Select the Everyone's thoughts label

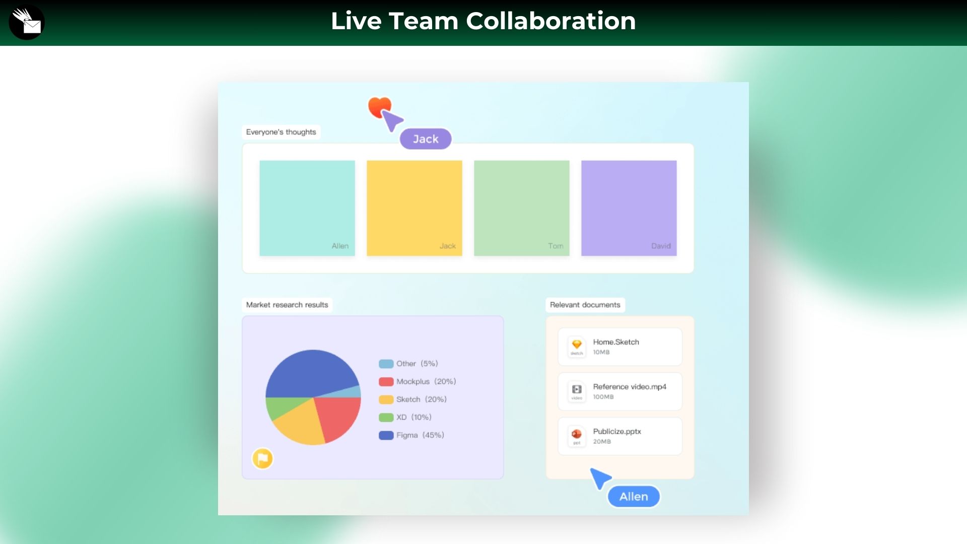(x=281, y=132)
